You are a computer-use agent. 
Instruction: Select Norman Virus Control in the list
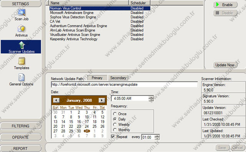100,8
